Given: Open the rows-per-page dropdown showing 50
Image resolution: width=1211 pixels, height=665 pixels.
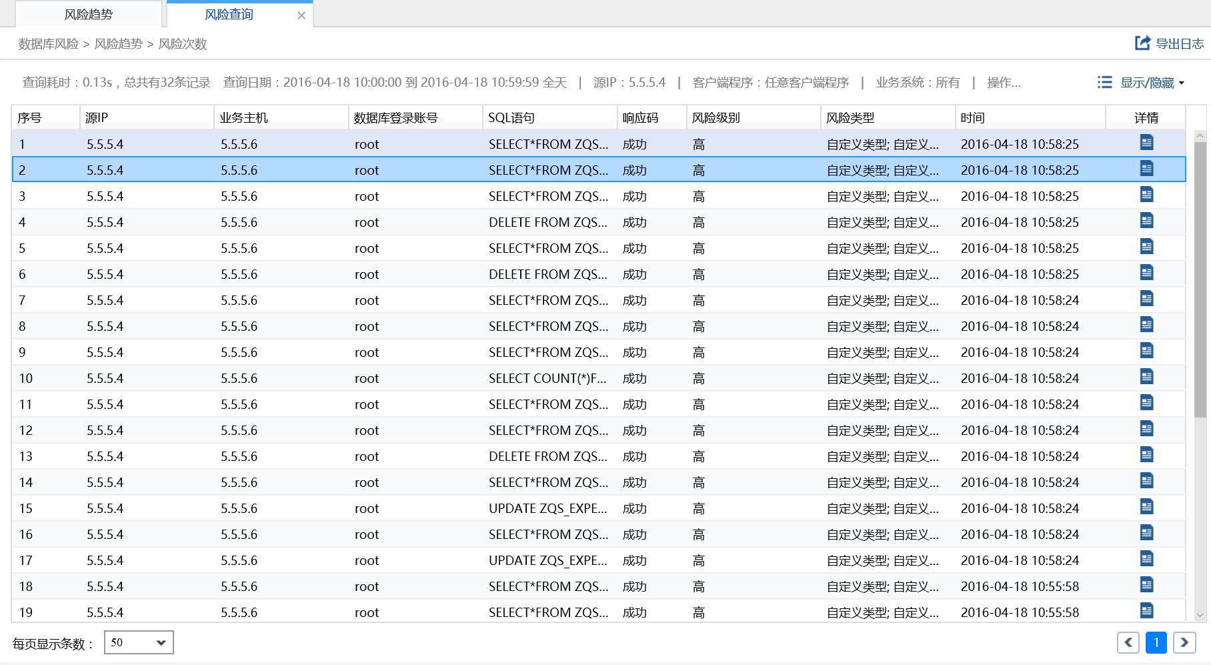Looking at the screenshot, I should pos(139,642).
